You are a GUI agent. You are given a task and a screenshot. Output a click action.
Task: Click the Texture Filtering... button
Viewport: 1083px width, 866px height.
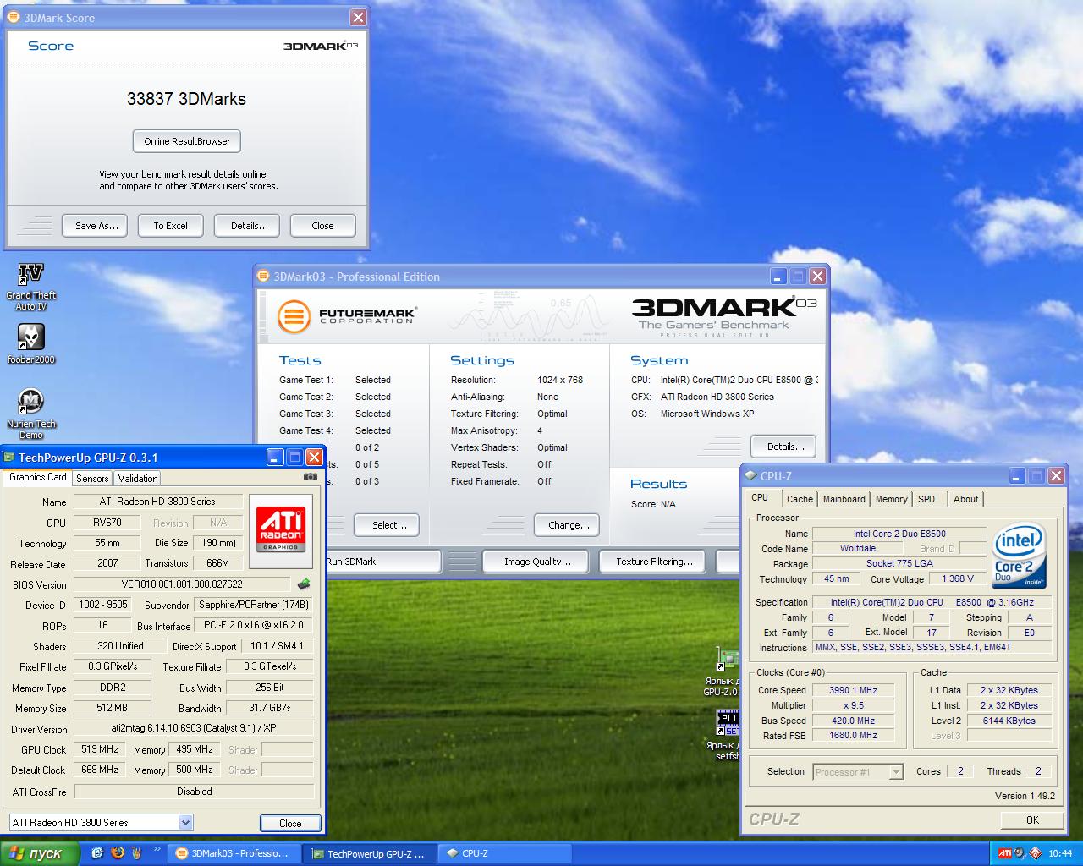click(654, 562)
